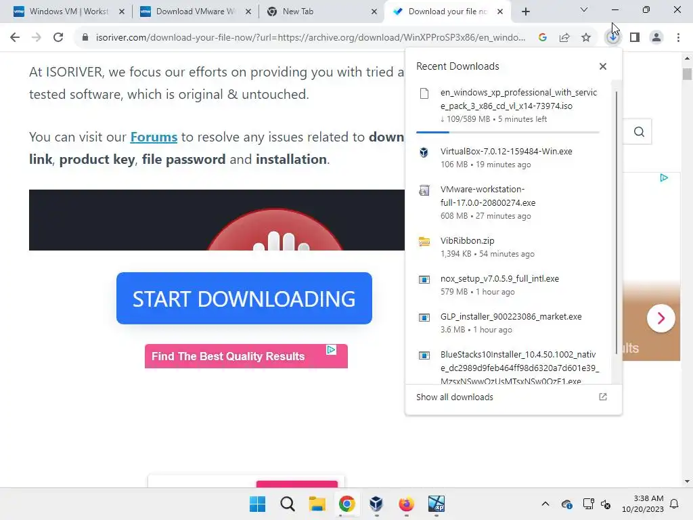Go back to the previous page
The height and width of the screenshot is (520, 693).
[15, 38]
